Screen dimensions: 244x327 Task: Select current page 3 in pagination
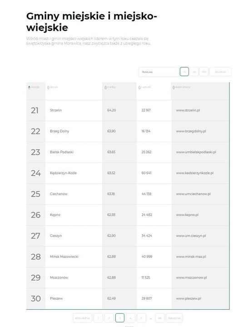(x=120, y=318)
